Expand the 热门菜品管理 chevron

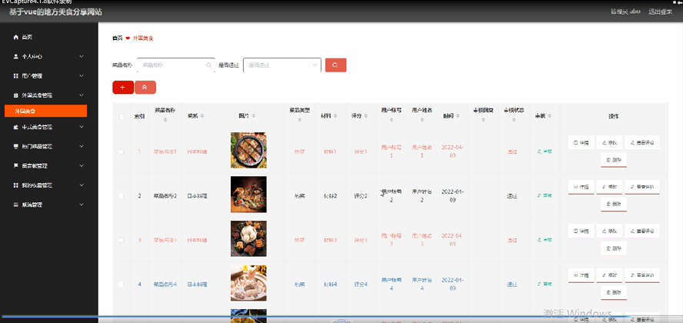point(82,147)
